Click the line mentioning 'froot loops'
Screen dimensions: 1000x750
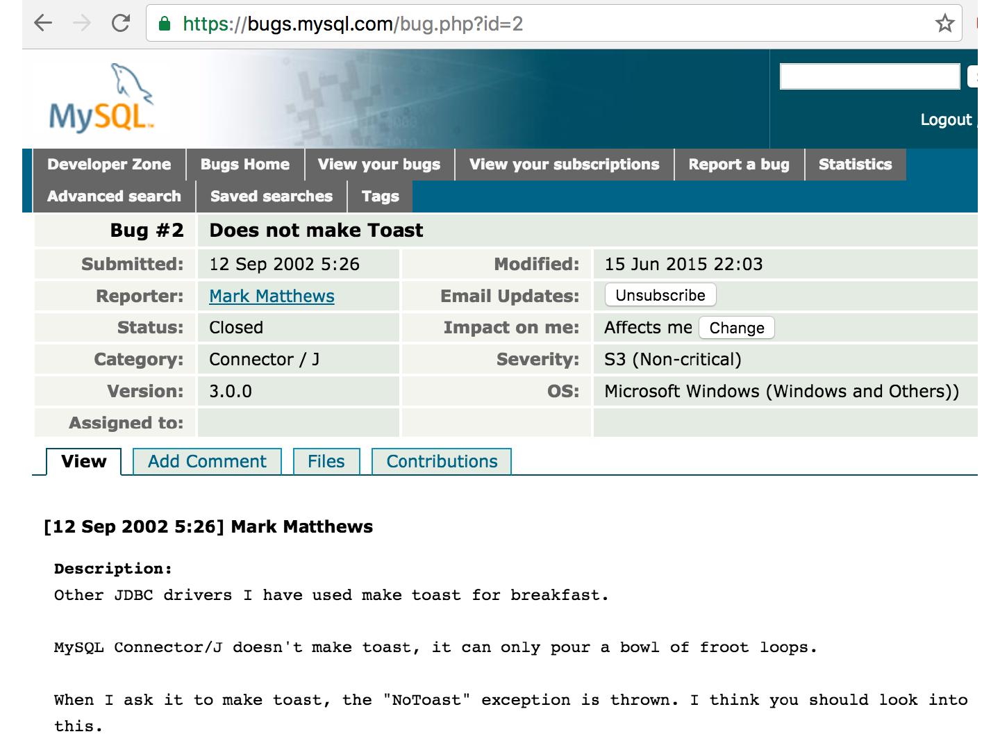tap(435, 648)
